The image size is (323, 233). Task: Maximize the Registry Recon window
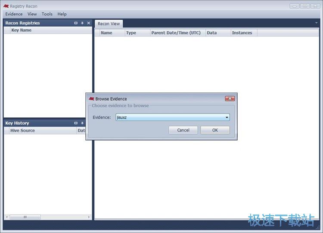point(305,6)
